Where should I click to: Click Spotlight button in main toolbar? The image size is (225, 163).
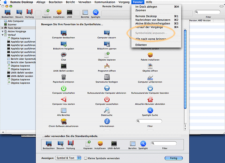coord(95,13)
